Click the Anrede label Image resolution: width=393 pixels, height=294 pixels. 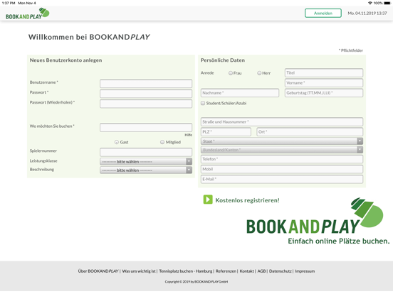(207, 72)
